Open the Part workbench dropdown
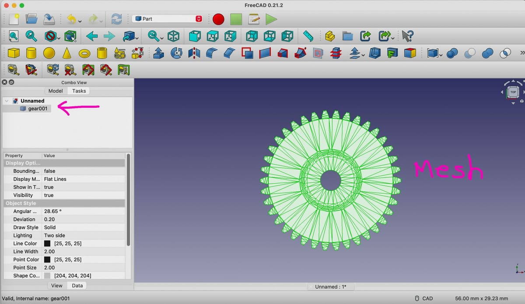 168,19
